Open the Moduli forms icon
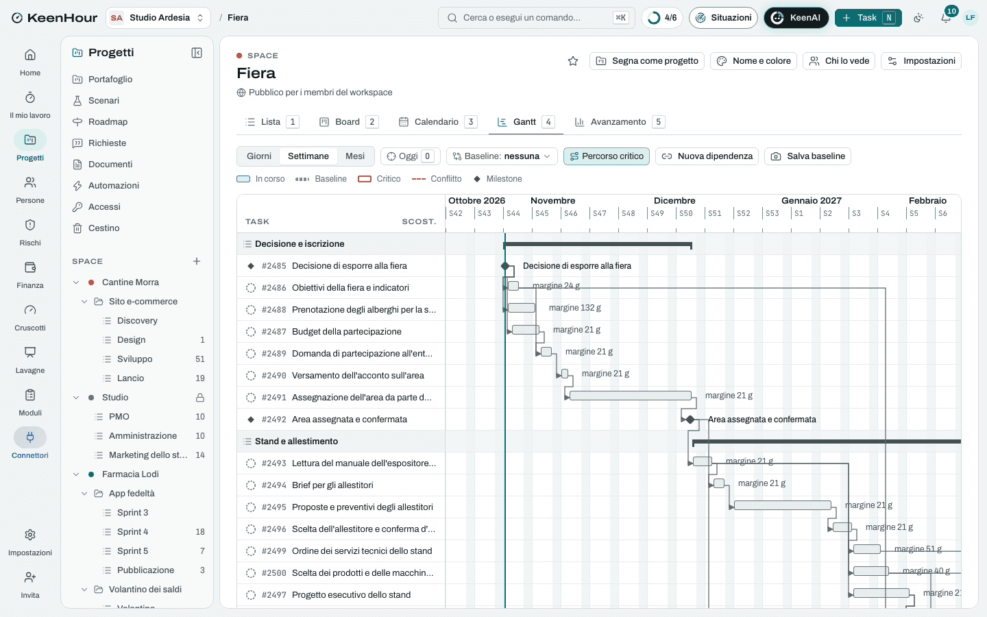This screenshot has height=617, width=987. pyautogui.click(x=30, y=395)
